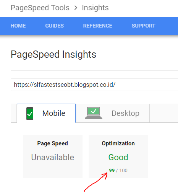Select the Page Speed card
Image resolution: width=178 pixels, height=192 pixels.
tap(53, 156)
